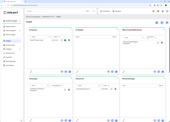Bookmark this page with star icon
170x122 pixels.
(x=150, y=5)
